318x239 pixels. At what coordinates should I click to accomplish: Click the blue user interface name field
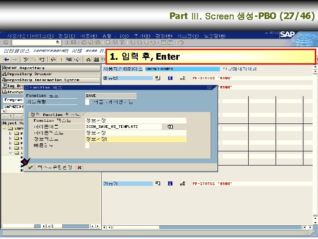[x=182, y=69]
